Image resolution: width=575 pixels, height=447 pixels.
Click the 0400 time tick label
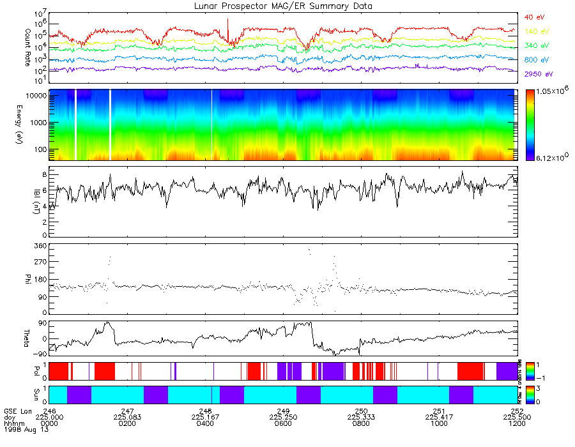coord(205,423)
